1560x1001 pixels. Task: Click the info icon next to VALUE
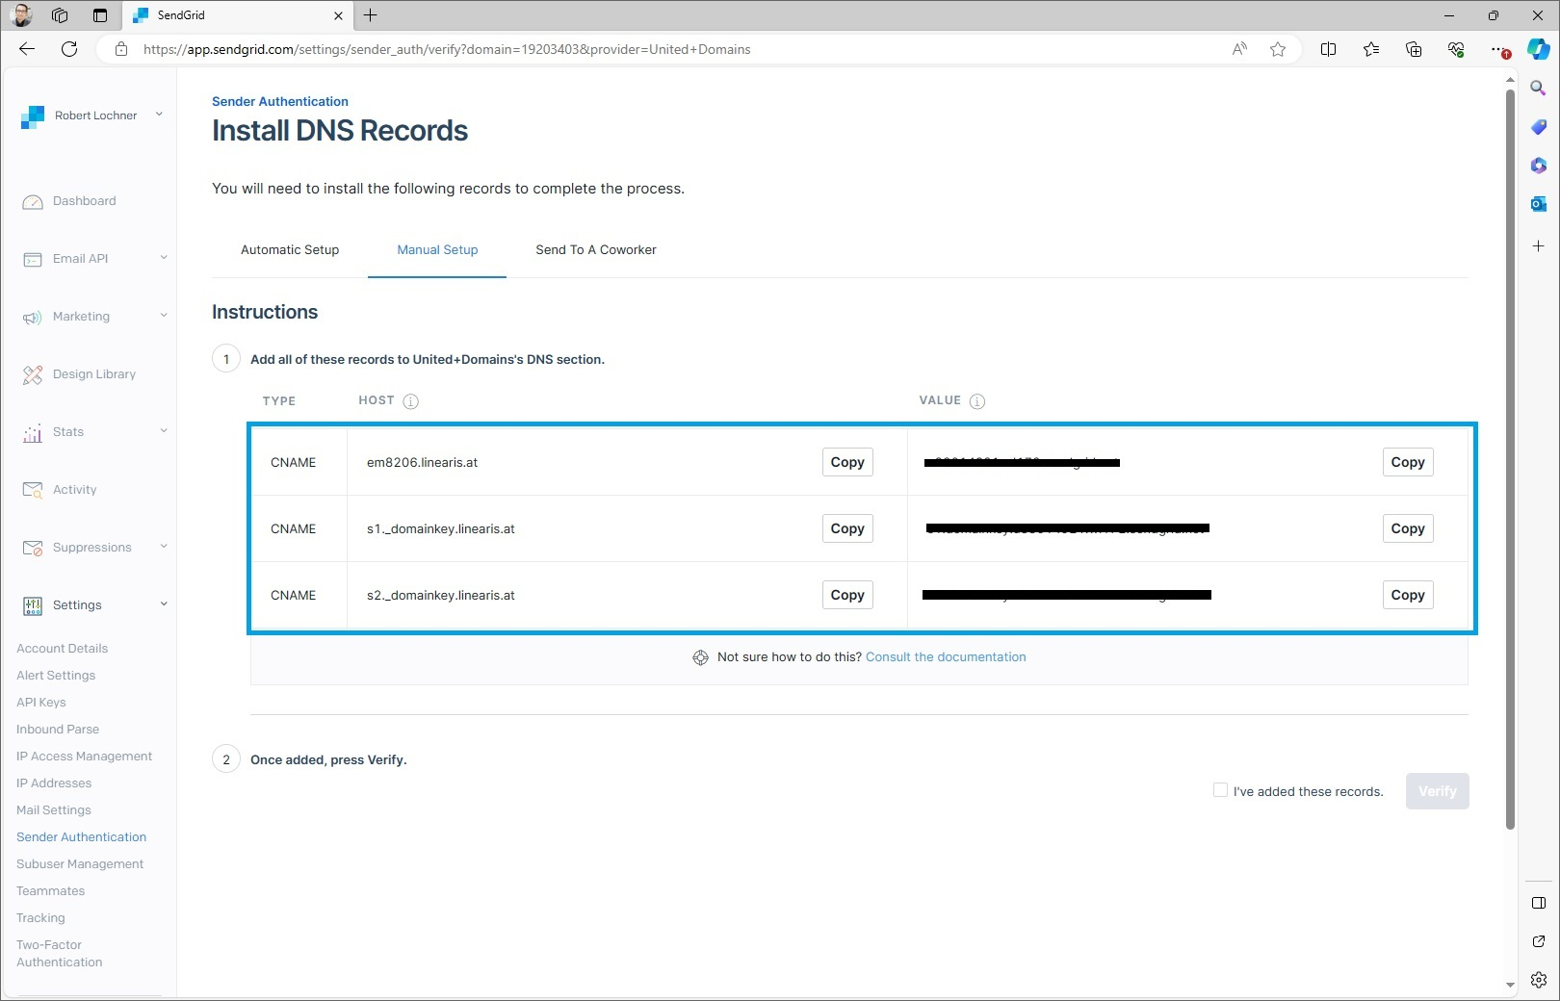977,401
